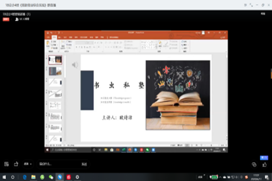Launch the Edge browser from the taskbar

click(x=24, y=176)
